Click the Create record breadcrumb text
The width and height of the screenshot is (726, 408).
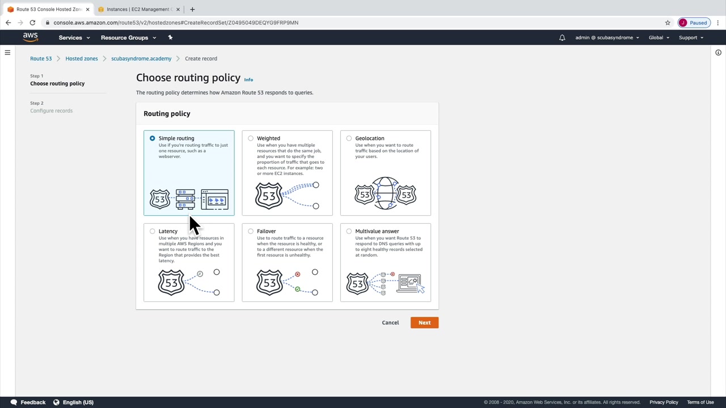pos(201,58)
